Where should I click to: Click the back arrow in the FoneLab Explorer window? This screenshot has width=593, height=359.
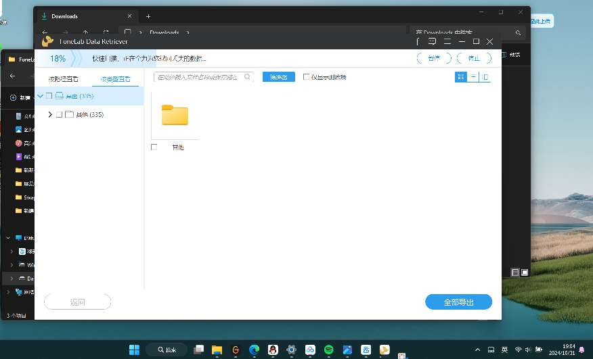(12, 76)
